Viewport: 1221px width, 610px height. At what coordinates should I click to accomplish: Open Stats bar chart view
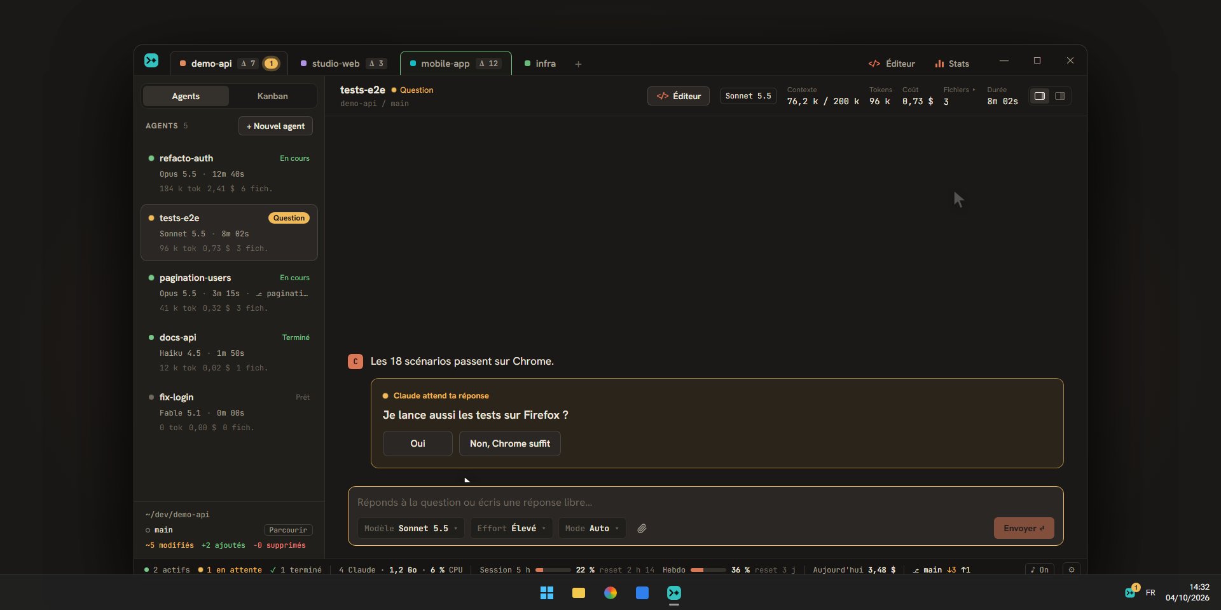coord(952,64)
